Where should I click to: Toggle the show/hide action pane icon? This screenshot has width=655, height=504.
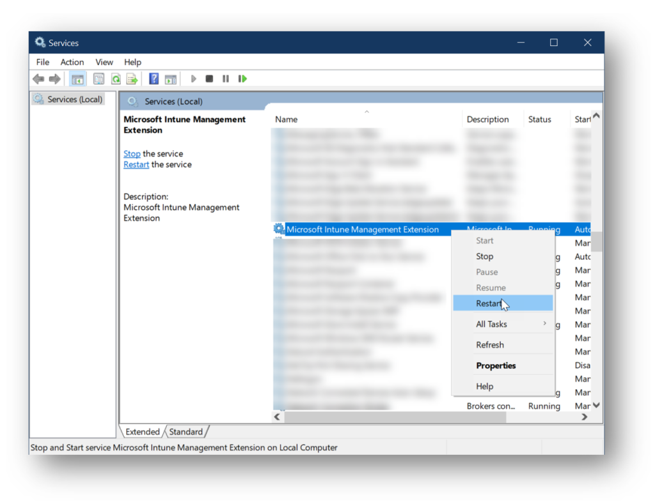tap(170, 79)
